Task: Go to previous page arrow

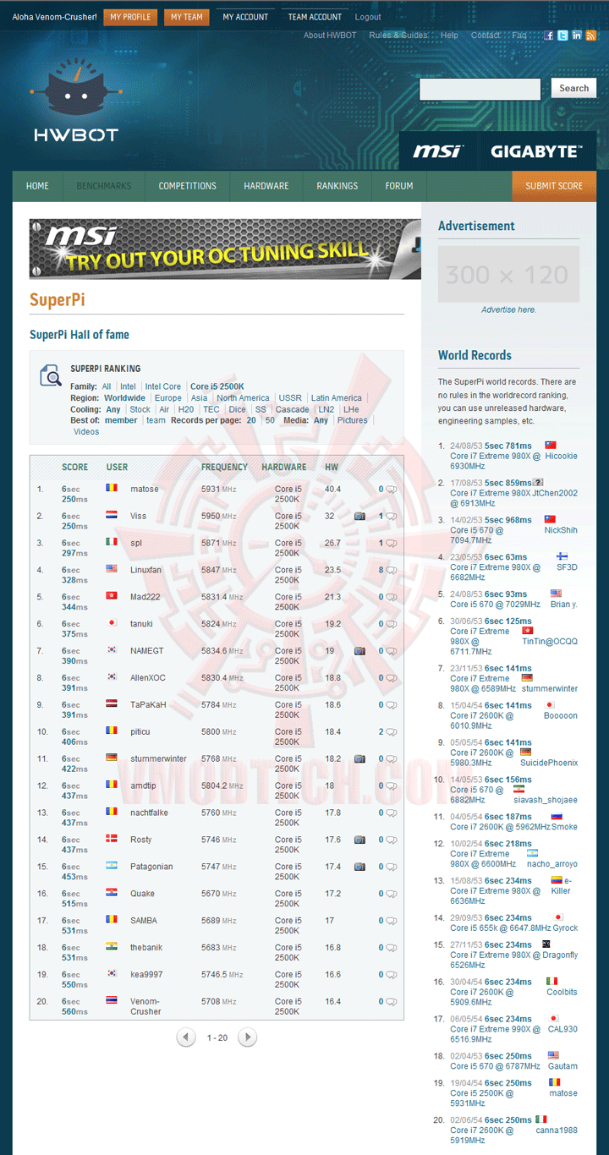Action: pyautogui.click(x=186, y=1037)
